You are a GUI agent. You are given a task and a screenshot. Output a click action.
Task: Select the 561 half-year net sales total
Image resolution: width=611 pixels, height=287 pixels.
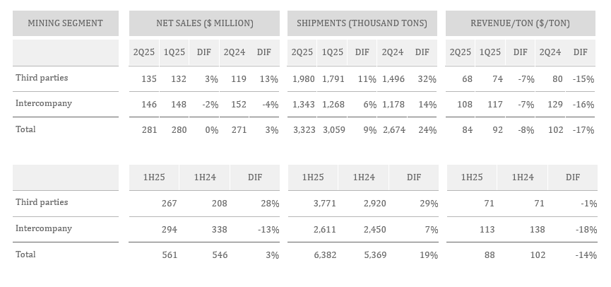(168, 254)
